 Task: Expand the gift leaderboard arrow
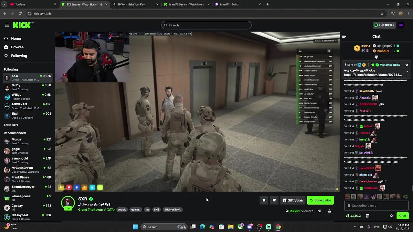(376, 57)
